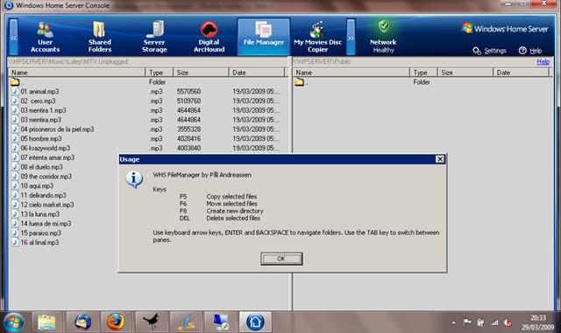Sort the right pane by Date column

(521, 73)
